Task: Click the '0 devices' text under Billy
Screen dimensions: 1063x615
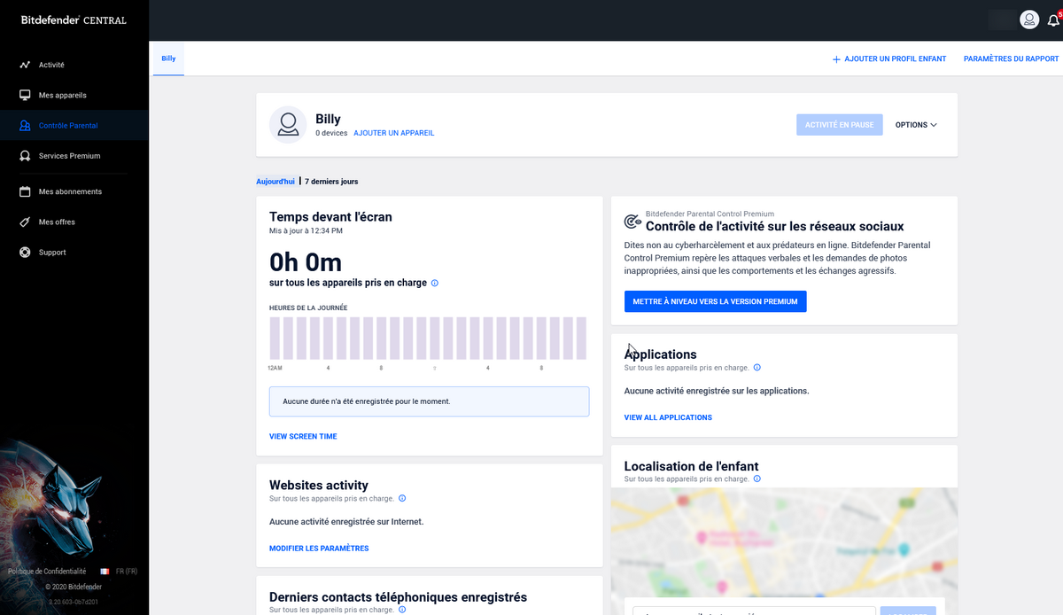Action: pos(331,133)
